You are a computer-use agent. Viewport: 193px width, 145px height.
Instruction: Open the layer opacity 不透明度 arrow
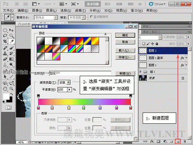(188, 37)
